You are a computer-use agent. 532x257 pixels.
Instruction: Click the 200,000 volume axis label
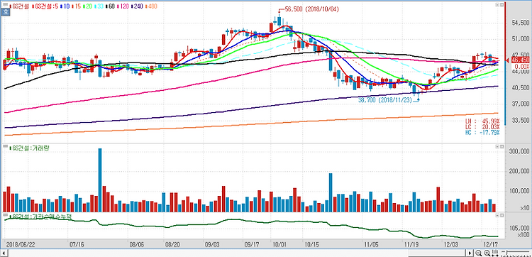[x=519, y=171]
